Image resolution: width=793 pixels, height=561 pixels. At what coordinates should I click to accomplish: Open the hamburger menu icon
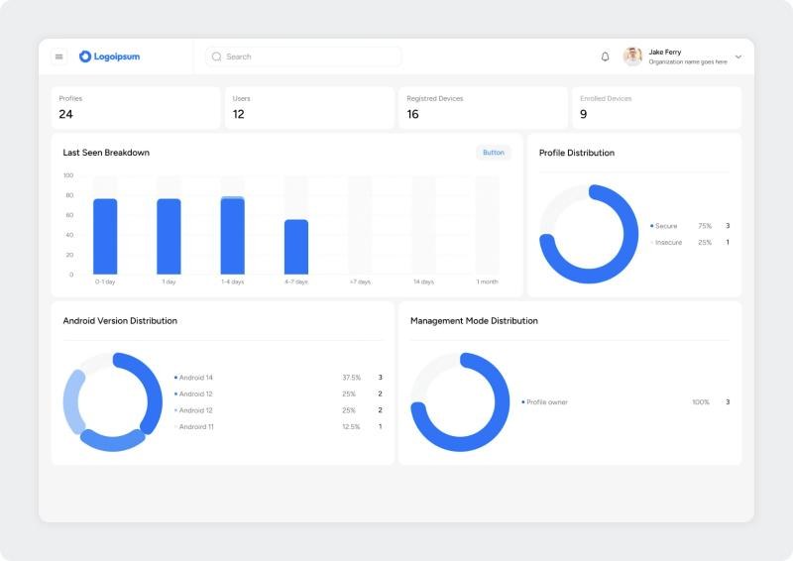coord(58,56)
